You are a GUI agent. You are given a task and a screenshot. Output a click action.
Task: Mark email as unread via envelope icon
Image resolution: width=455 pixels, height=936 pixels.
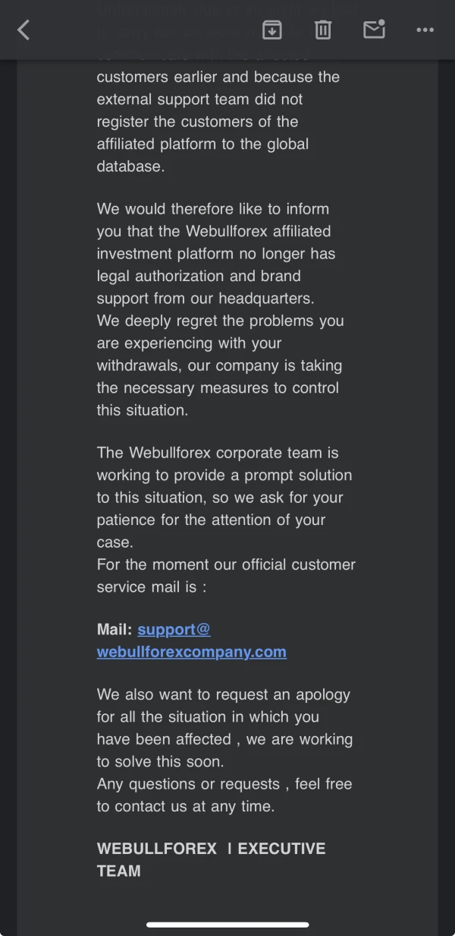pyautogui.click(x=374, y=30)
